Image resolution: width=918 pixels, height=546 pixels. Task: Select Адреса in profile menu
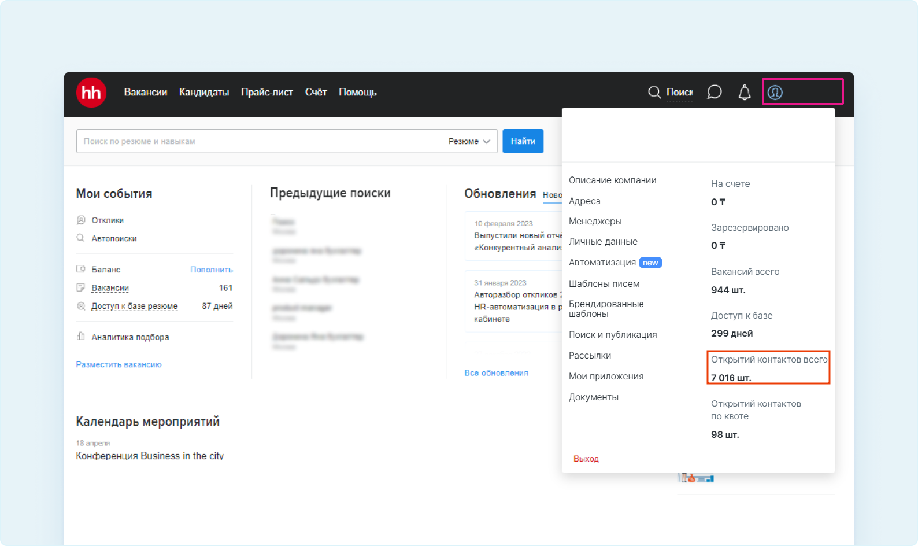click(584, 201)
